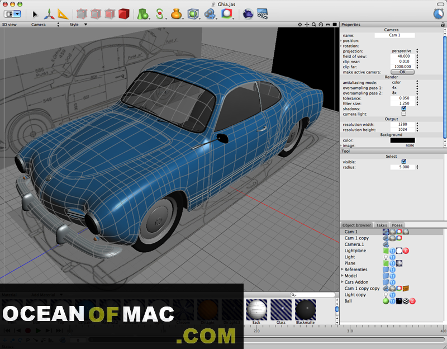The width and height of the screenshot is (447, 349).
Task: Expand the Referenties folder
Action: click(343, 270)
